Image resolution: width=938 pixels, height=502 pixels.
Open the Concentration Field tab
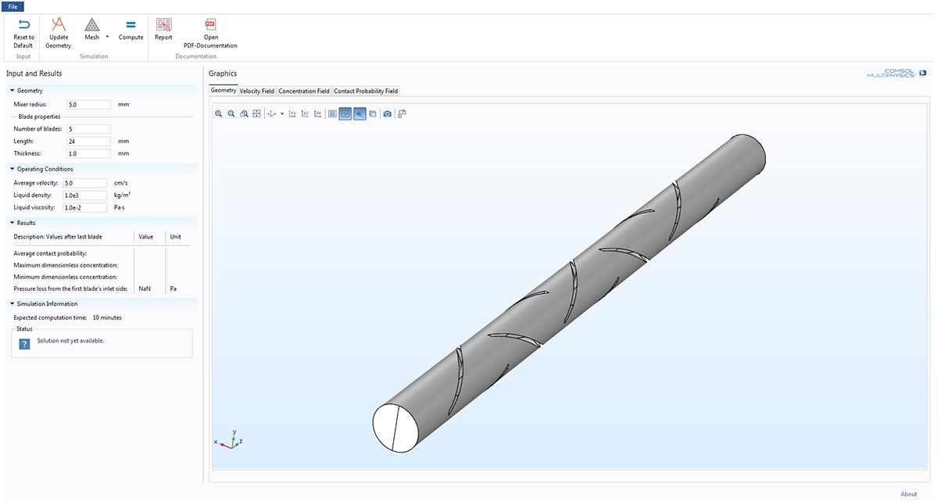tap(304, 91)
